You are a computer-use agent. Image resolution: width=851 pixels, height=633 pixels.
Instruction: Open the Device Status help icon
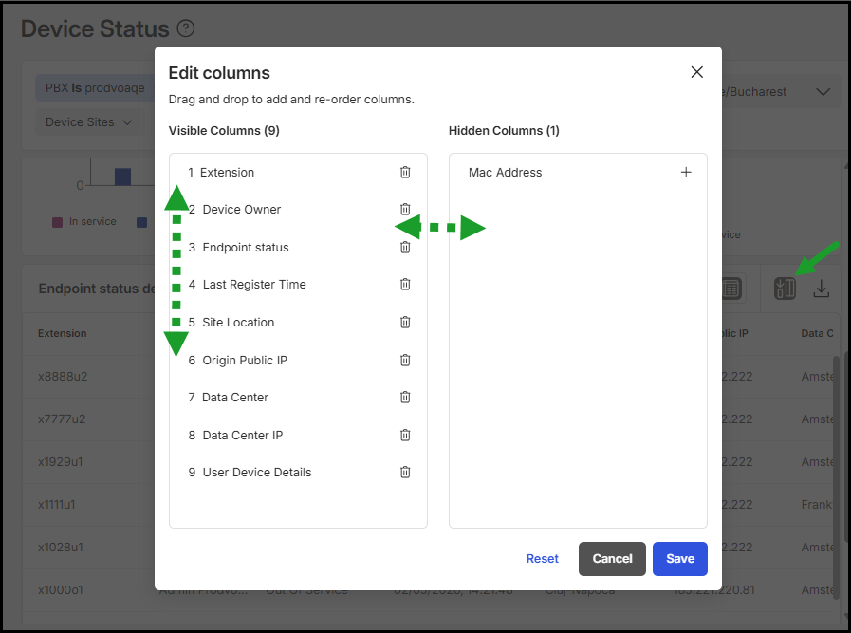(186, 29)
